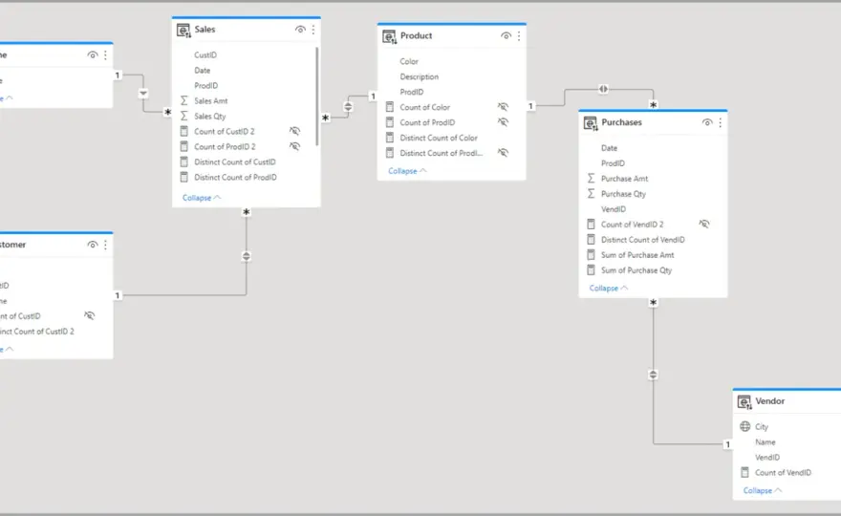
Task: Open more options menu of Purchases table
Action: click(721, 123)
